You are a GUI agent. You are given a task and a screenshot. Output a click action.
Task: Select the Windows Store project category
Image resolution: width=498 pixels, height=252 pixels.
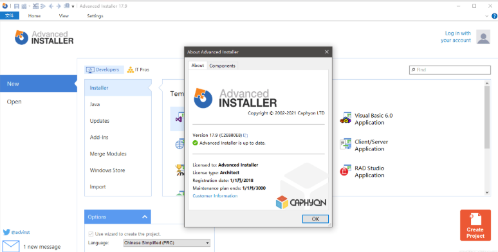click(x=118, y=170)
